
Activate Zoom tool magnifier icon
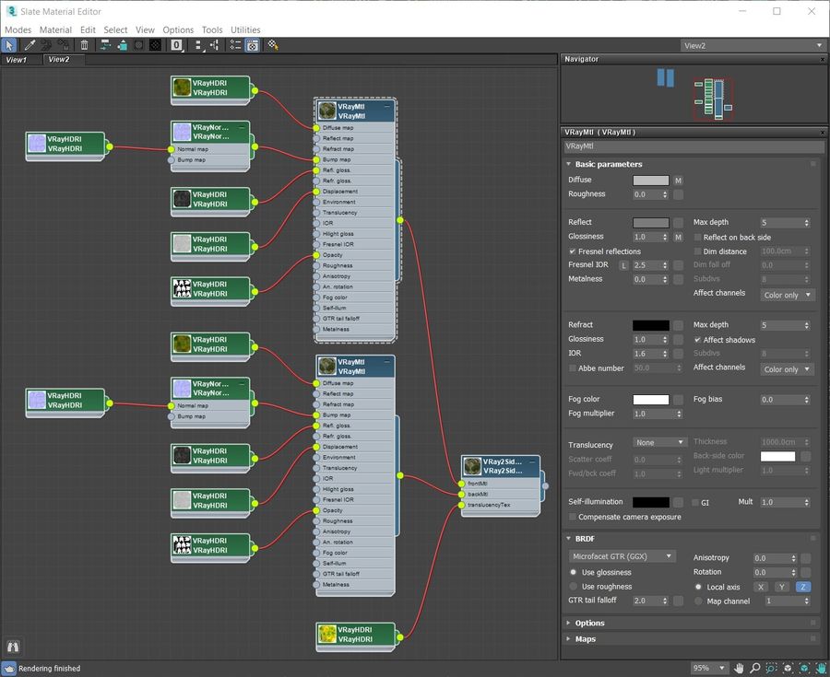click(x=755, y=668)
